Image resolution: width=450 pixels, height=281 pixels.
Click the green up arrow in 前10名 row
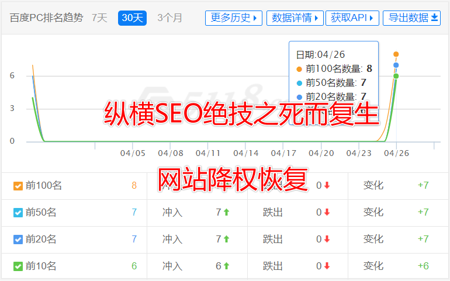coord(226,266)
